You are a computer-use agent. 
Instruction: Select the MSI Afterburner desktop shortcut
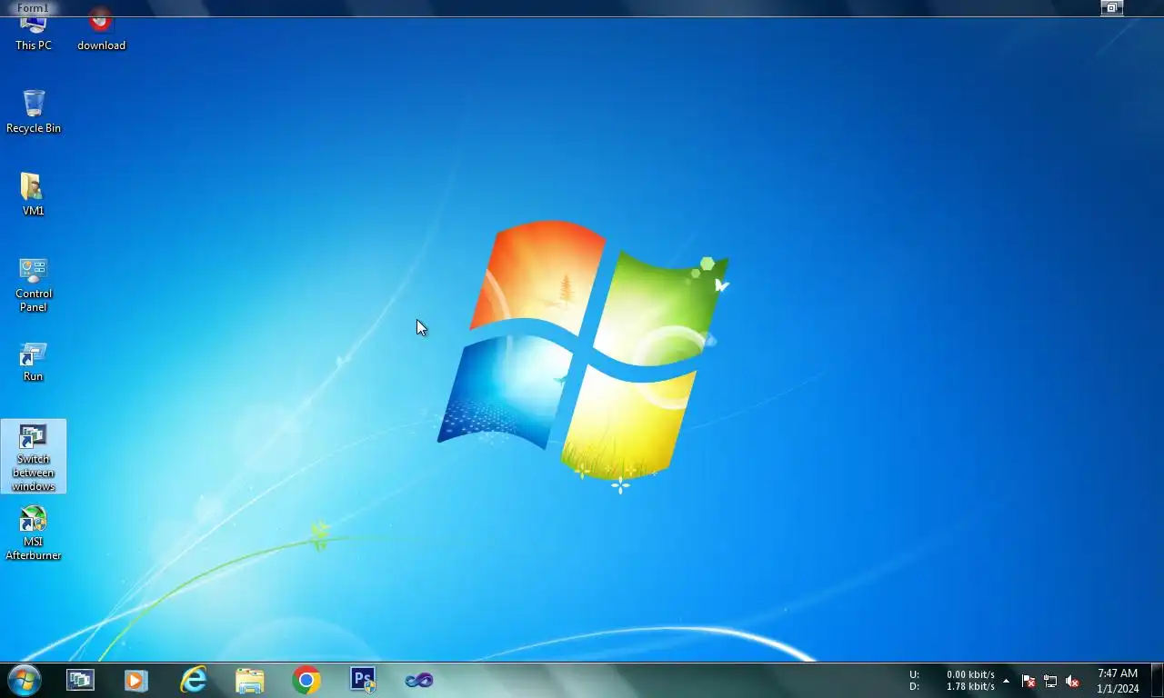(x=34, y=533)
